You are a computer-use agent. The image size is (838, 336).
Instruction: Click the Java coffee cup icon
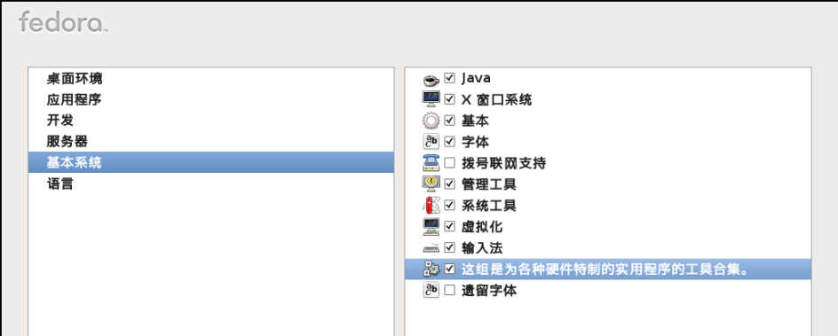coord(431,80)
